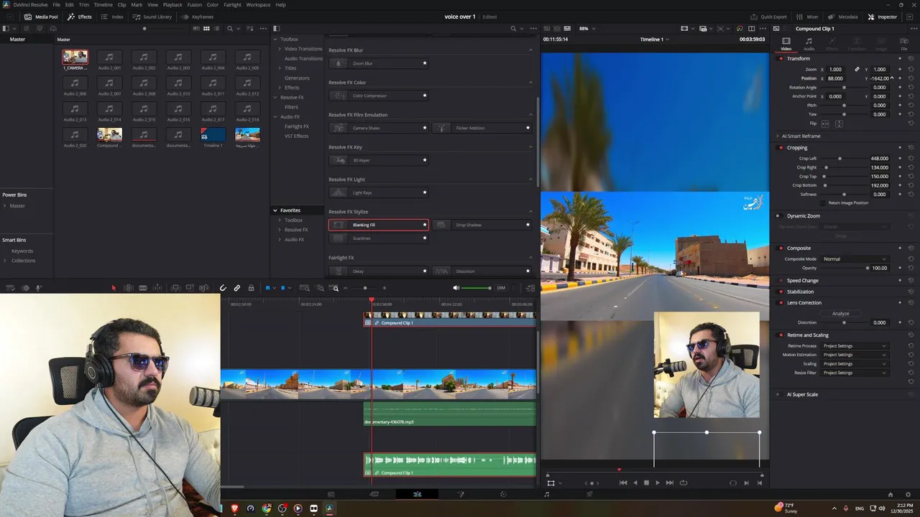Open the Fairlight menu

pos(232,4)
